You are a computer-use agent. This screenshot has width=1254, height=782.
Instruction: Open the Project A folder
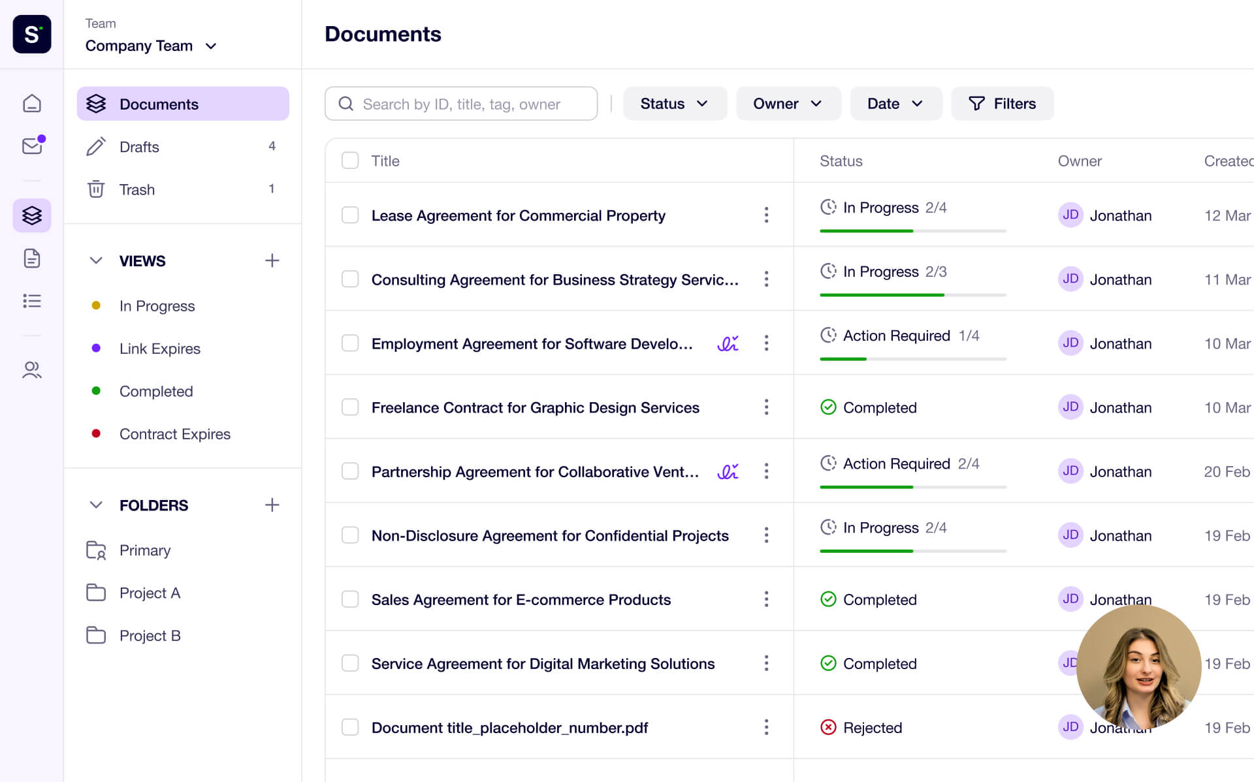(x=150, y=593)
